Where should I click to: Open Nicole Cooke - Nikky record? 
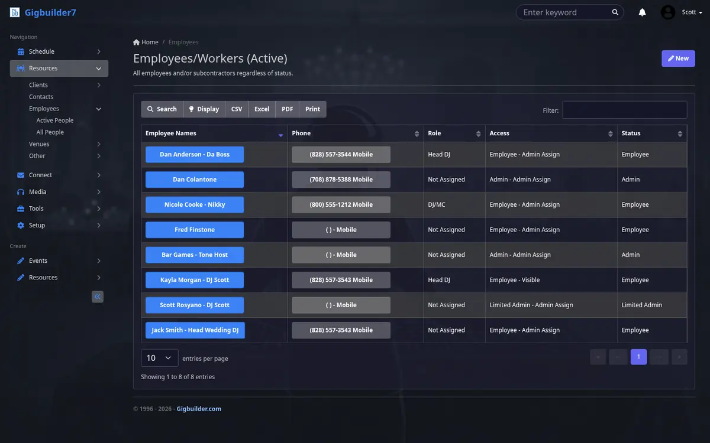pyautogui.click(x=195, y=205)
